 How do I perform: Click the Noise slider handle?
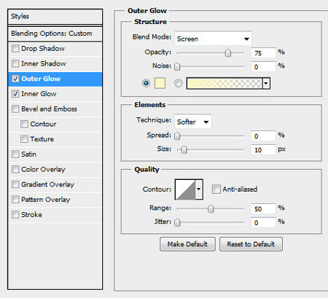[x=177, y=66]
